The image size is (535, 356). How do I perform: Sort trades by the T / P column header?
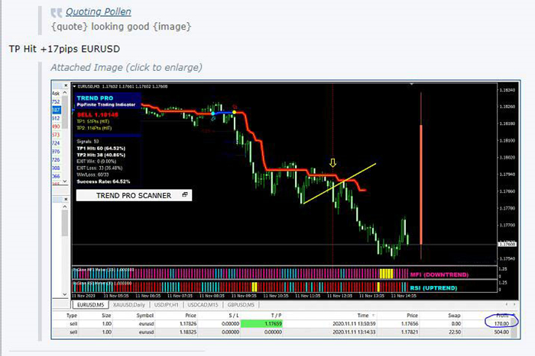click(x=276, y=316)
